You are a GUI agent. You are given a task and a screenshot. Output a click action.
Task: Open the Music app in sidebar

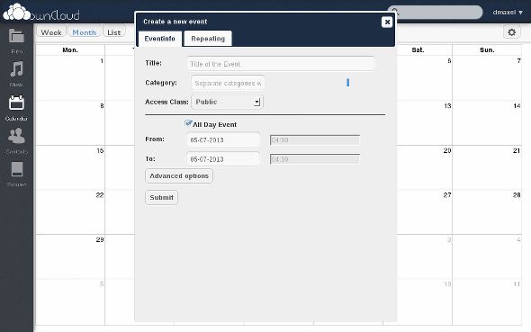coord(16,74)
